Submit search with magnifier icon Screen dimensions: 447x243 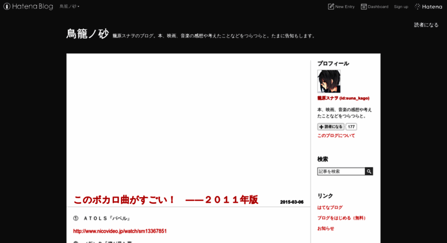pyautogui.click(x=369, y=171)
